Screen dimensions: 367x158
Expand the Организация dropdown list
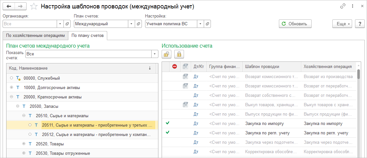coord(60,24)
